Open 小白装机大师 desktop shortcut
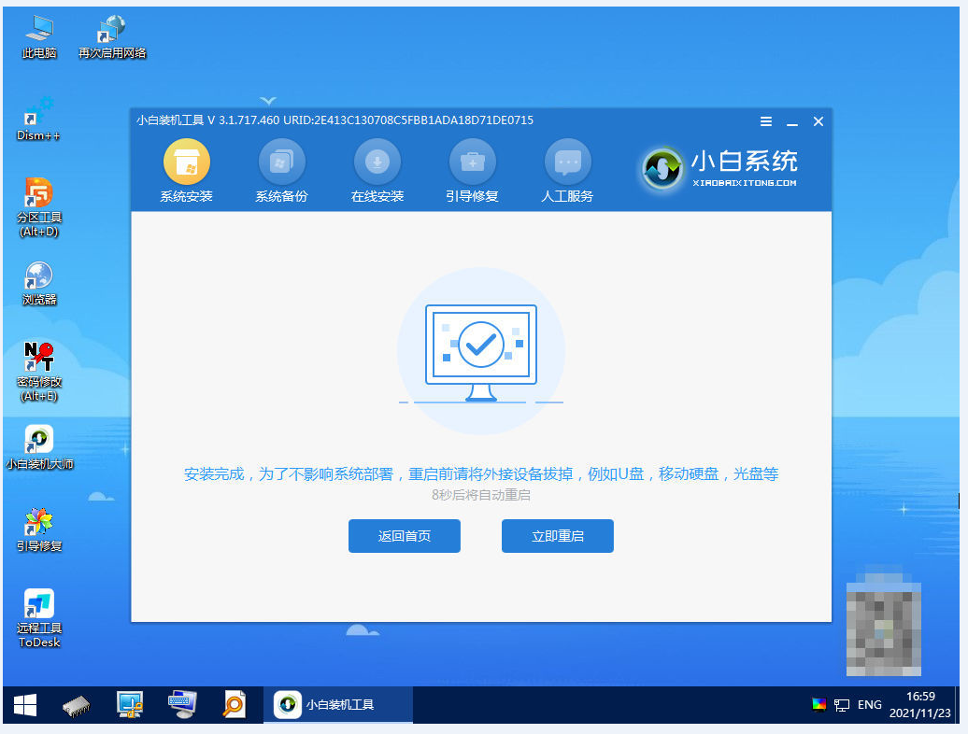Image resolution: width=968 pixels, height=734 pixels. click(39, 441)
